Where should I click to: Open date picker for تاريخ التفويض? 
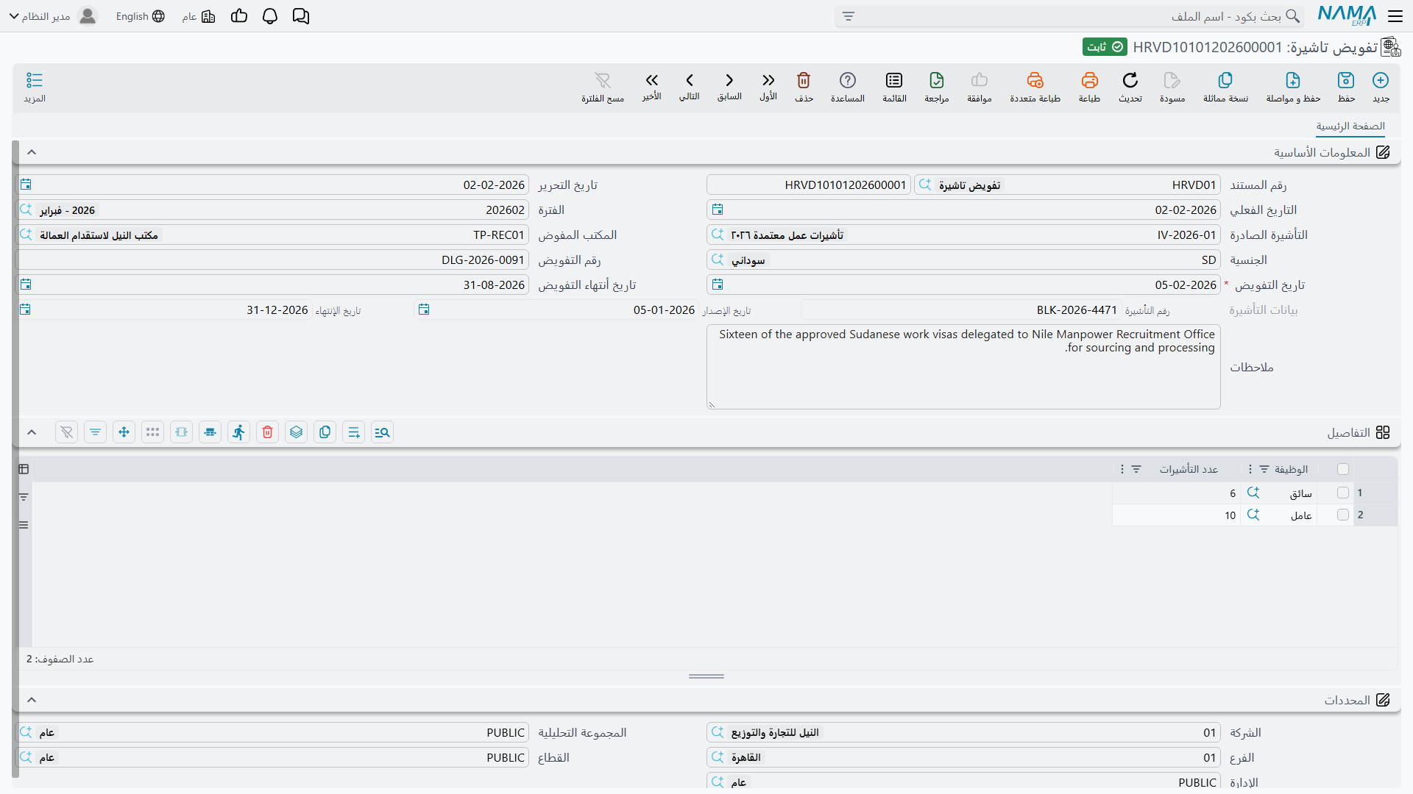(x=718, y=285)
